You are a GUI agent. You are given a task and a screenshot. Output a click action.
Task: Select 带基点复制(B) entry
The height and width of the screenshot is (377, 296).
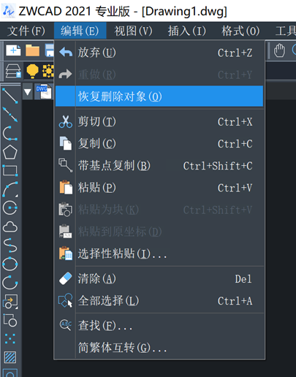click(x=159, y=166)
